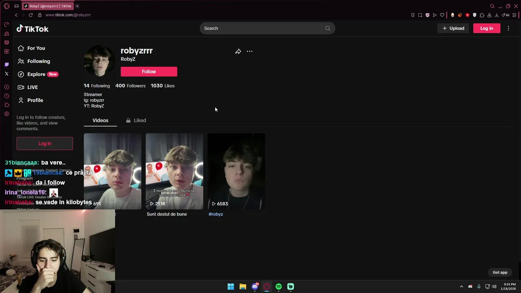Screen dimensions: 521x293
Task: Click the 1030 Likes count
Action: coord(162,86)
